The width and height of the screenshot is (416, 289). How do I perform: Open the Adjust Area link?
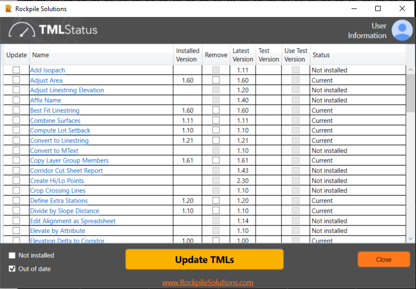click(46, 80)
